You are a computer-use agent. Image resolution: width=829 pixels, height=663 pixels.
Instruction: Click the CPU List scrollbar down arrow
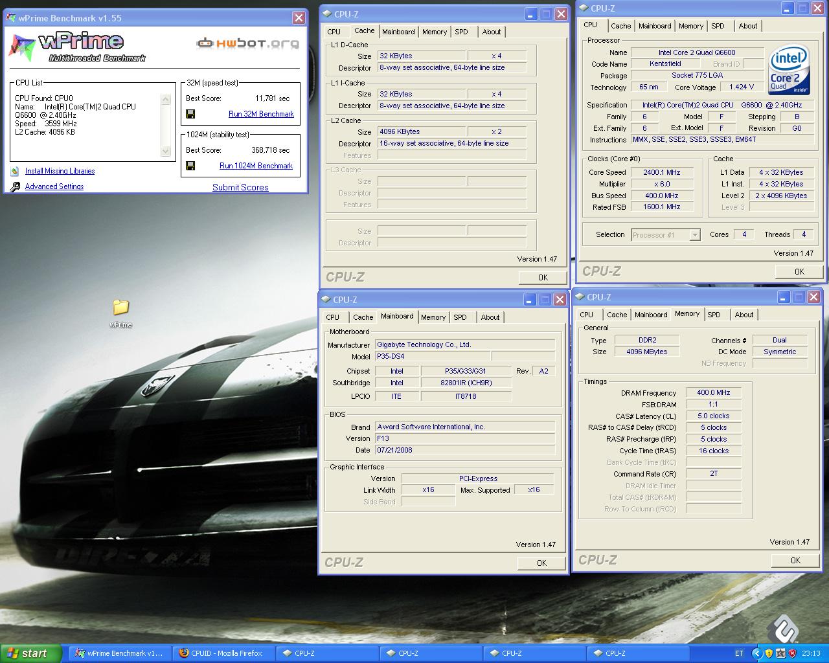[x=165, y=151]
